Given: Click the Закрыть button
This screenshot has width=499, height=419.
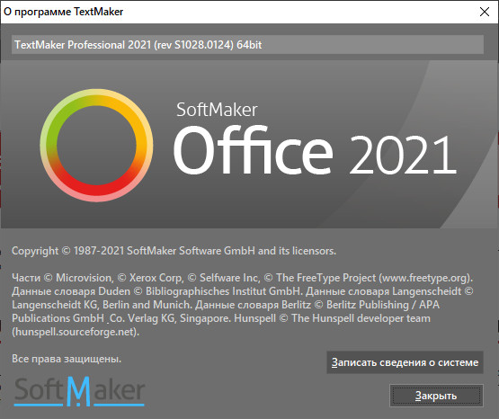Looking at the screenshot, I should click(436, 396).
